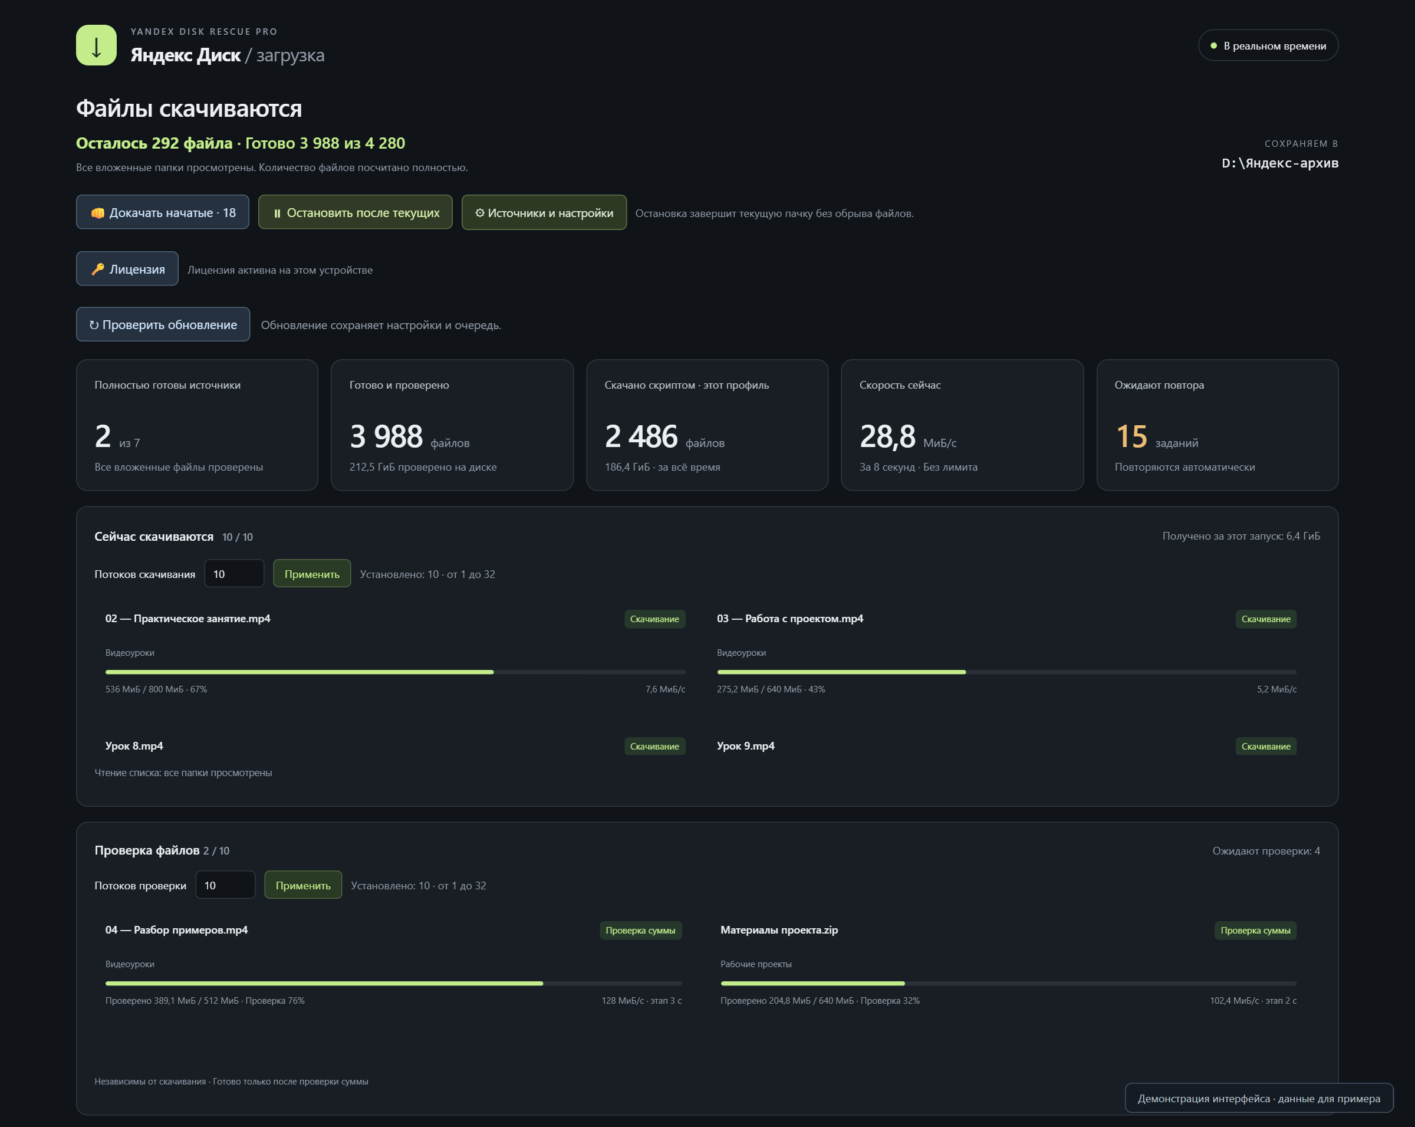Click the pause icon on Остановить после текущих
Image resolution: width=1415 pixels, height=1127 pixels.
coord(277,213)
